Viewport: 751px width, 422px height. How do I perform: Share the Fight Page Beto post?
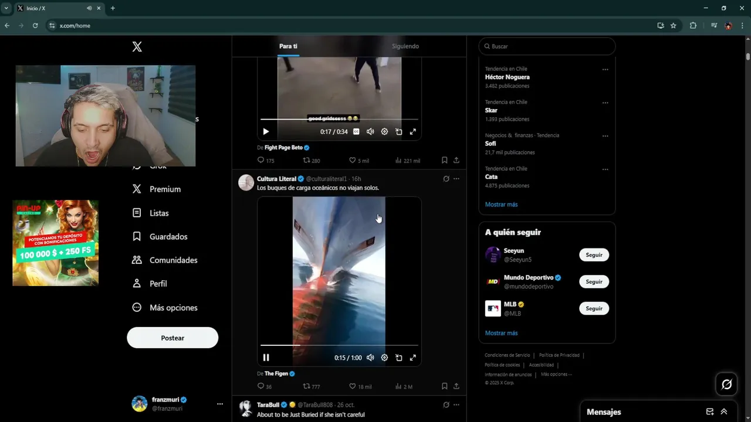[456, 160]
